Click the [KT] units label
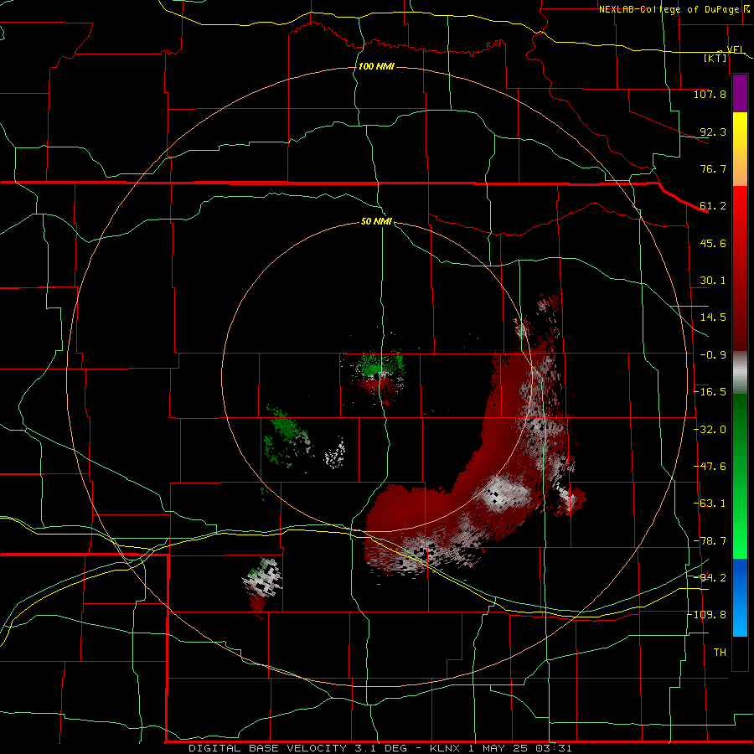The width and height of the screenshot is (754, 754). (x=715, y=58)
